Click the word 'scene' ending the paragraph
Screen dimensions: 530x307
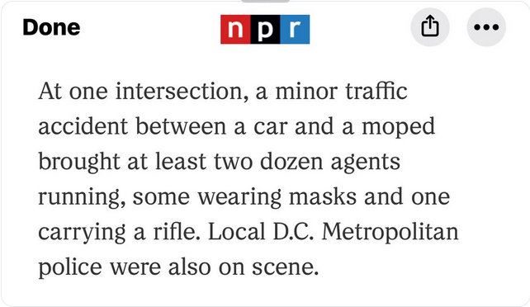click(286, 267)
